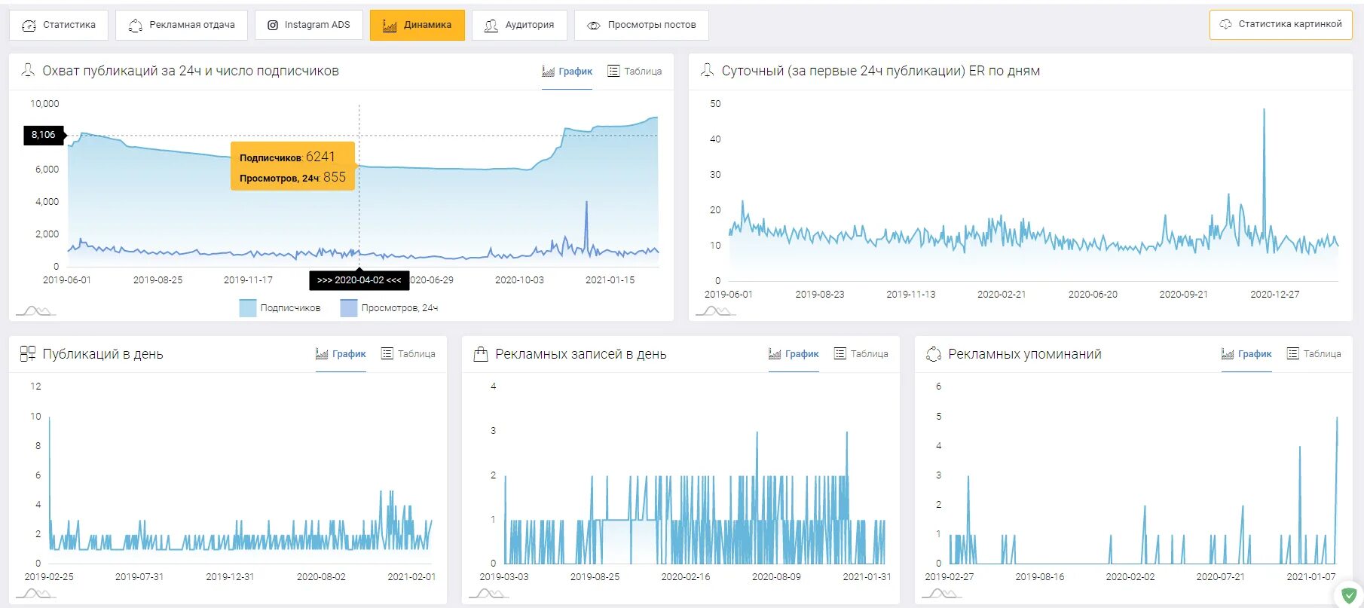Image resolution: width=1364 pixels, height=608 pixels.
Task: Click the Подписчиков 6241 tooltip
Action: [x=292, y=167]
